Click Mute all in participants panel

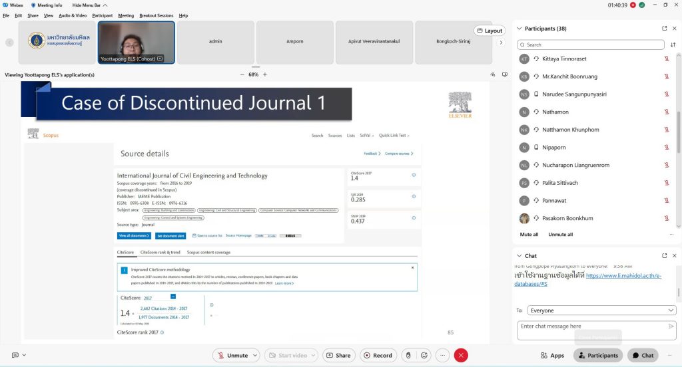[529, 235]
